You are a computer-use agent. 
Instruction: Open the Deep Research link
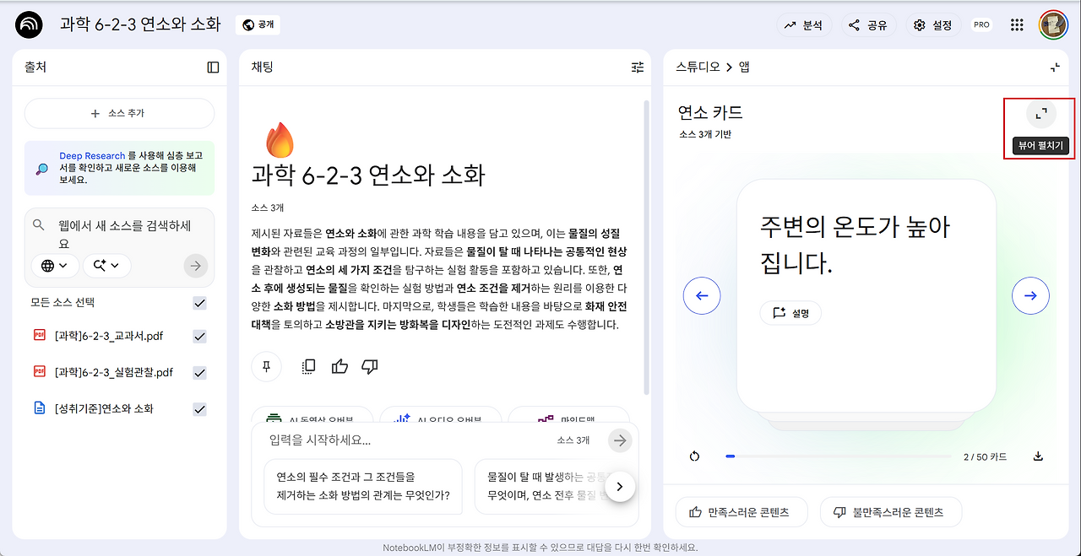92,156
